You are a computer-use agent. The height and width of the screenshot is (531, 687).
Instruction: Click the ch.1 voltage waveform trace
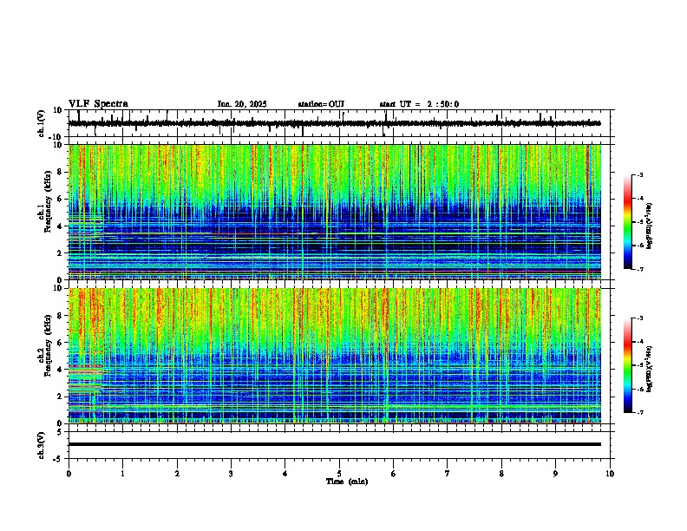pos(334,123)
